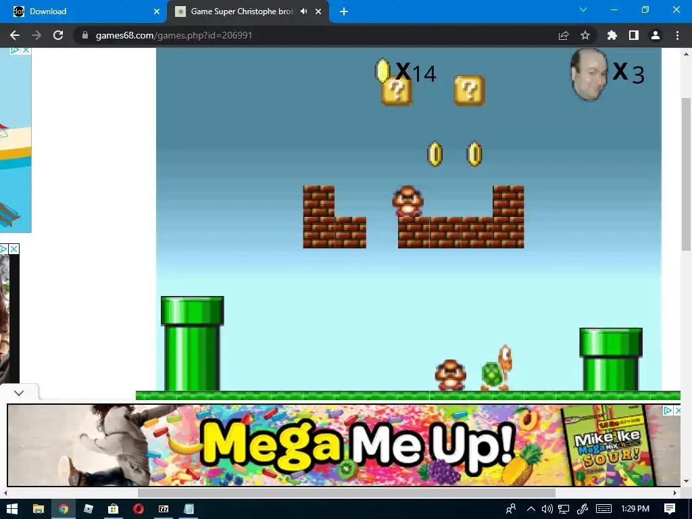The height and width of the screenshot is (519, 692).
Task: Close the lower-left sidebar ad
Action: pos(14,249)
